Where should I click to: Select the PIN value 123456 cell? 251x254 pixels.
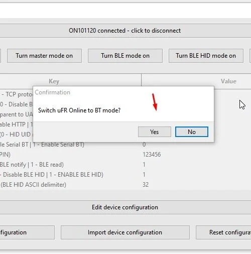[x=152, y=155]
